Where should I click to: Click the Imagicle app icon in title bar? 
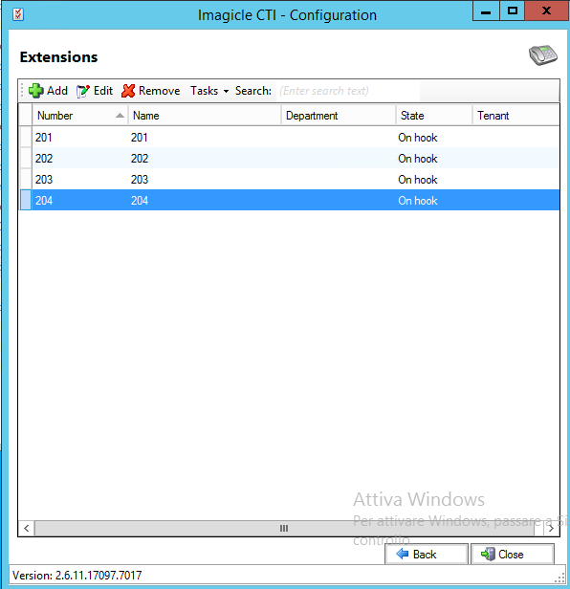18,14
